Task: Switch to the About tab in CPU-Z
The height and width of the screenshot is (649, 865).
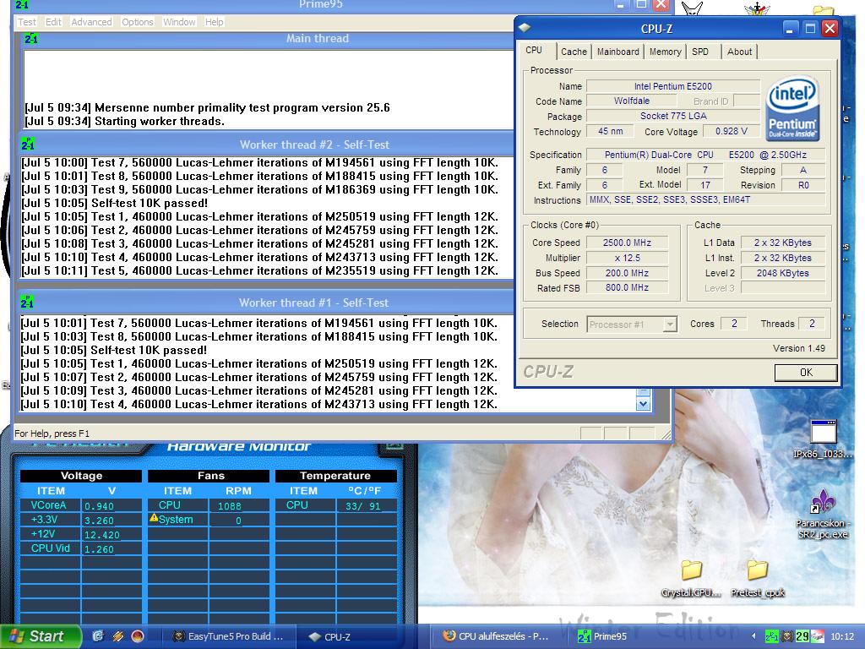Action: click(x=739, y=52)
